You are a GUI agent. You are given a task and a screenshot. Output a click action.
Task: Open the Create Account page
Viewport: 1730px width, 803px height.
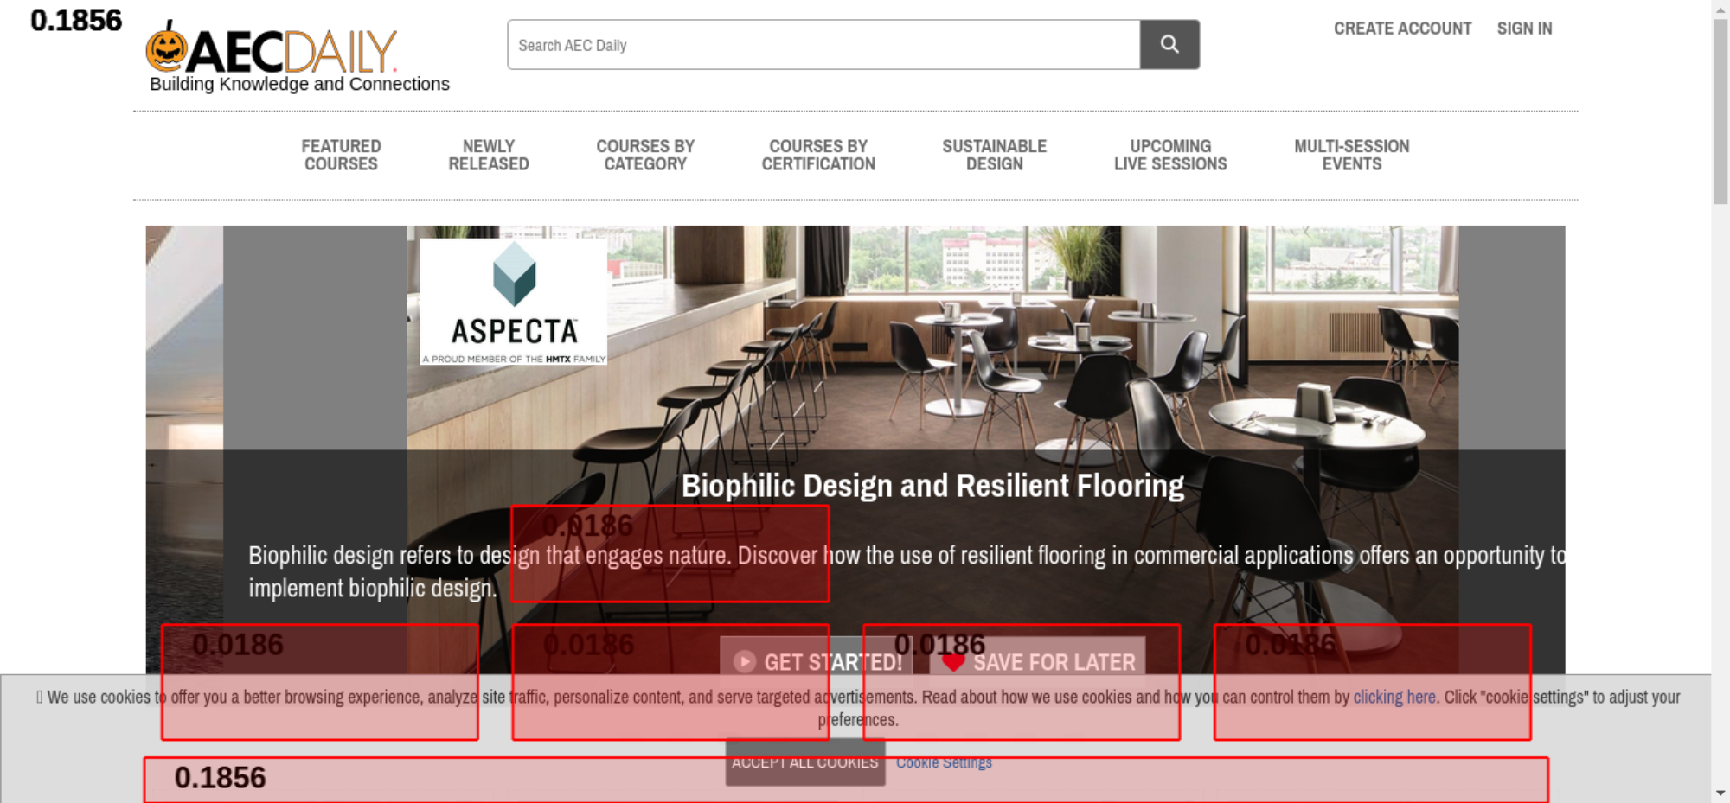coord(1401,29)
